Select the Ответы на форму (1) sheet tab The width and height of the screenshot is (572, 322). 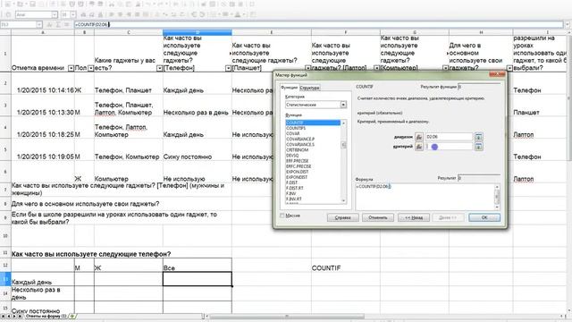46,316
